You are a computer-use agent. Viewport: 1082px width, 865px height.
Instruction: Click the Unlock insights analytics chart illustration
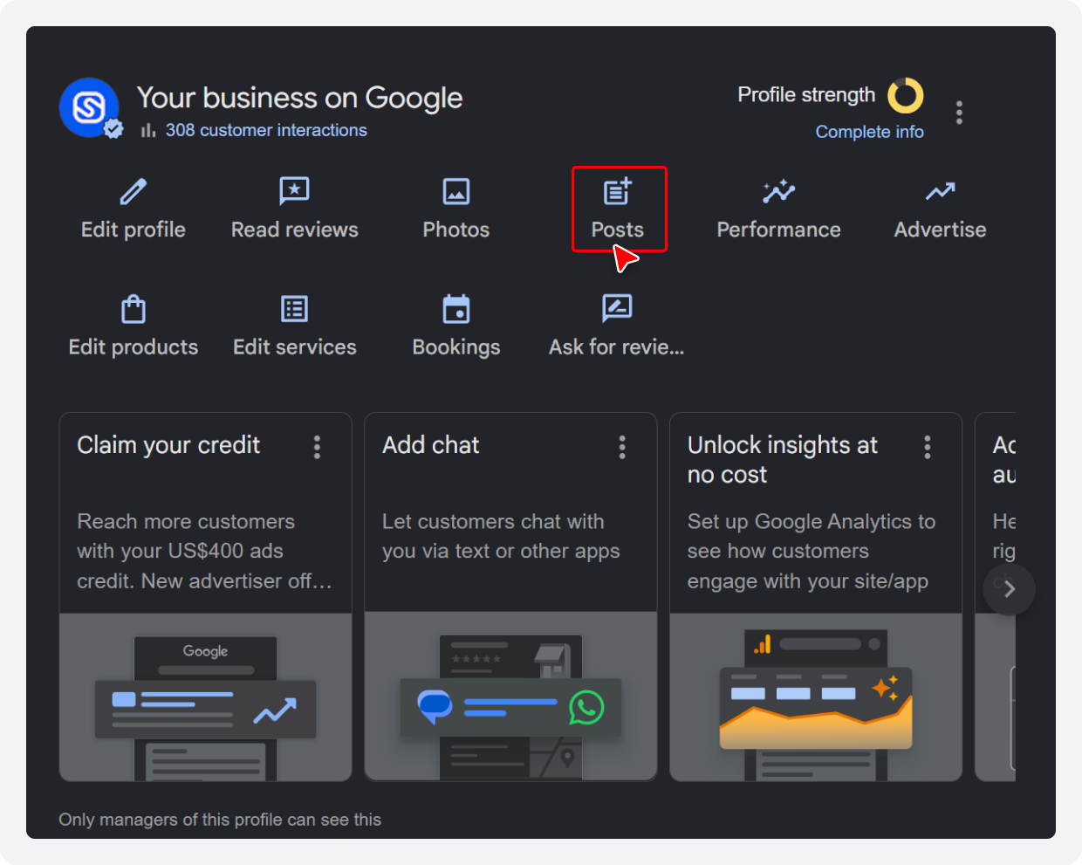tap(816, 697)
